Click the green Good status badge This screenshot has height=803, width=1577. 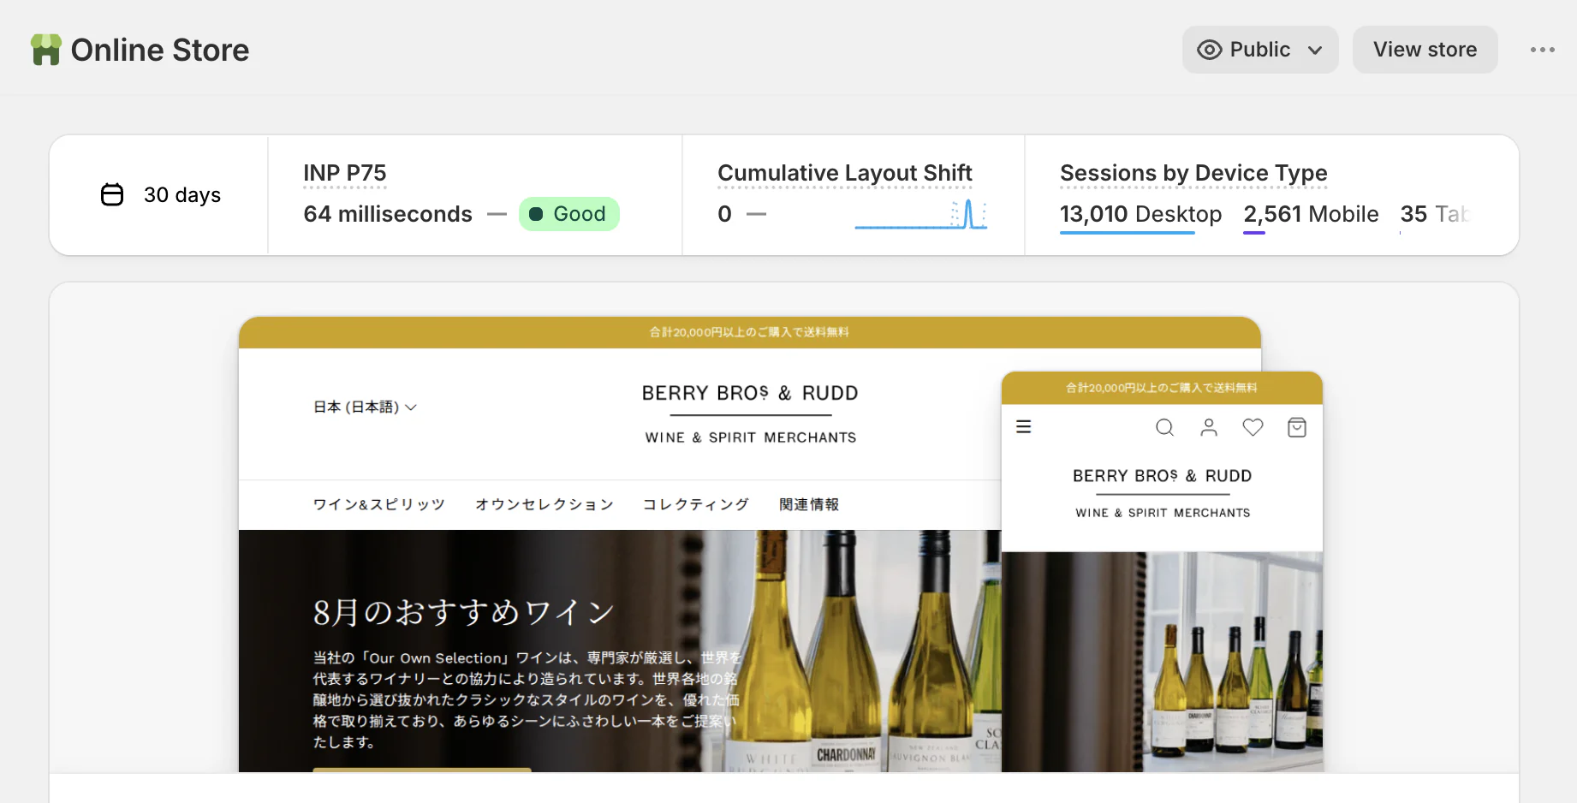(568, 214)
